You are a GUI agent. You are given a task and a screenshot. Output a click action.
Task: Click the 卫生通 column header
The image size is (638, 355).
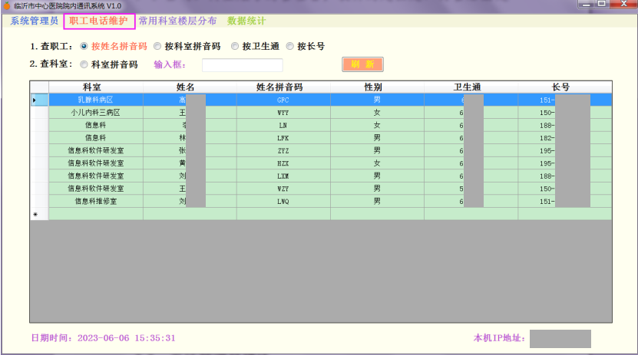(471, 87)
